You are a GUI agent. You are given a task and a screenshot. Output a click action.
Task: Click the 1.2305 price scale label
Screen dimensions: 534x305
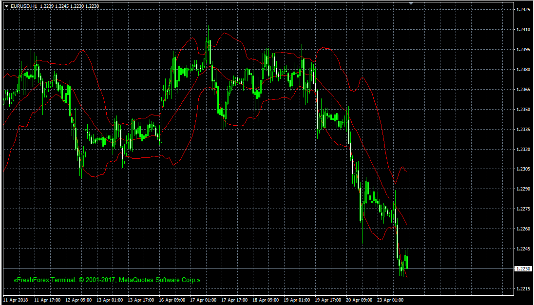coord(522,169)
